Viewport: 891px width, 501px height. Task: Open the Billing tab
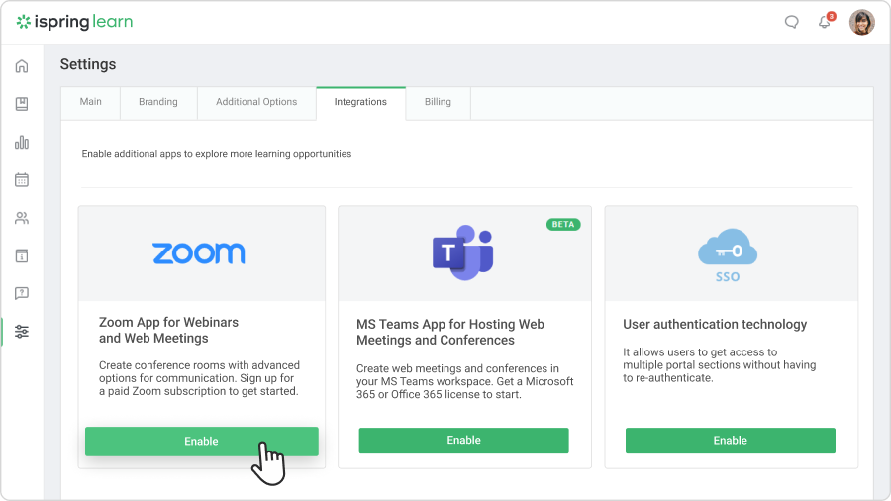(438, 102)
